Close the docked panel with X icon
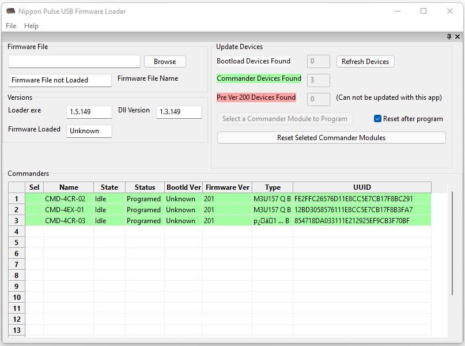 [458, 36]
